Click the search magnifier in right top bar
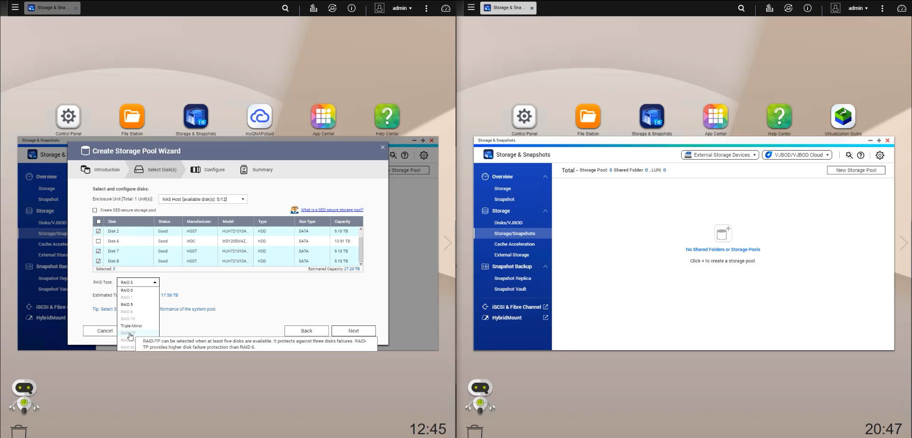 (x=741, y=8)
